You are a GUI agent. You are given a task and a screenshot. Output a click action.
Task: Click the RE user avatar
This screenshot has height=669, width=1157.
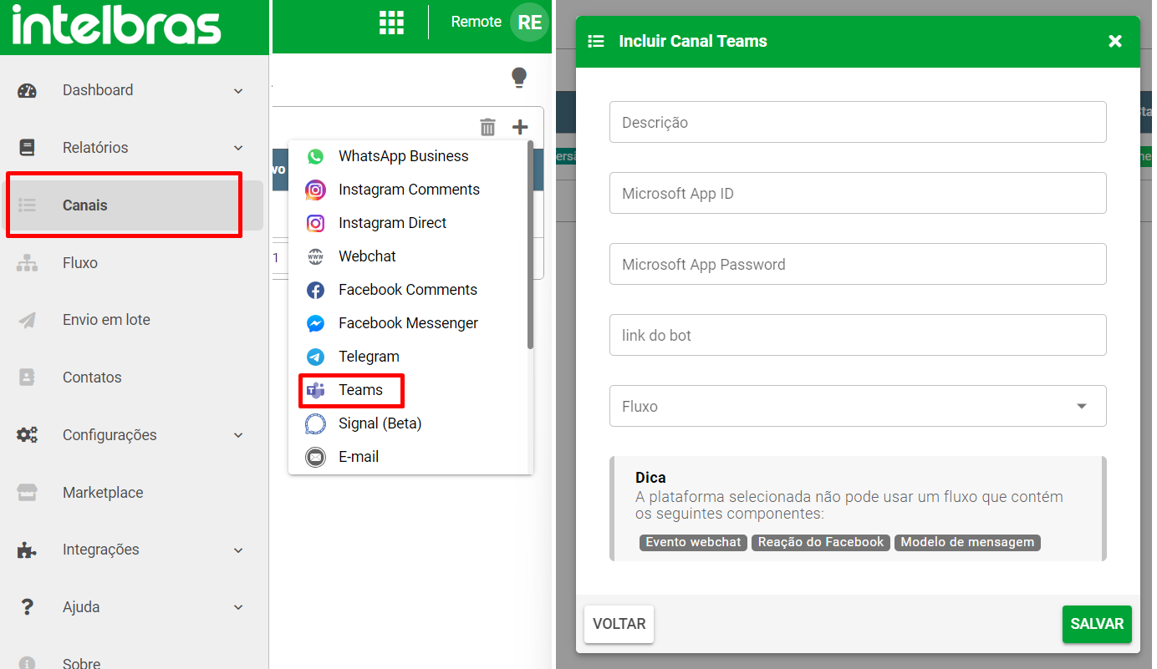530,23
